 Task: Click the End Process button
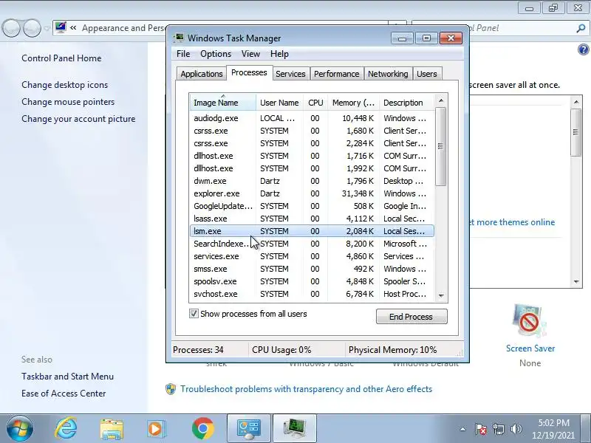click(411, 317)
